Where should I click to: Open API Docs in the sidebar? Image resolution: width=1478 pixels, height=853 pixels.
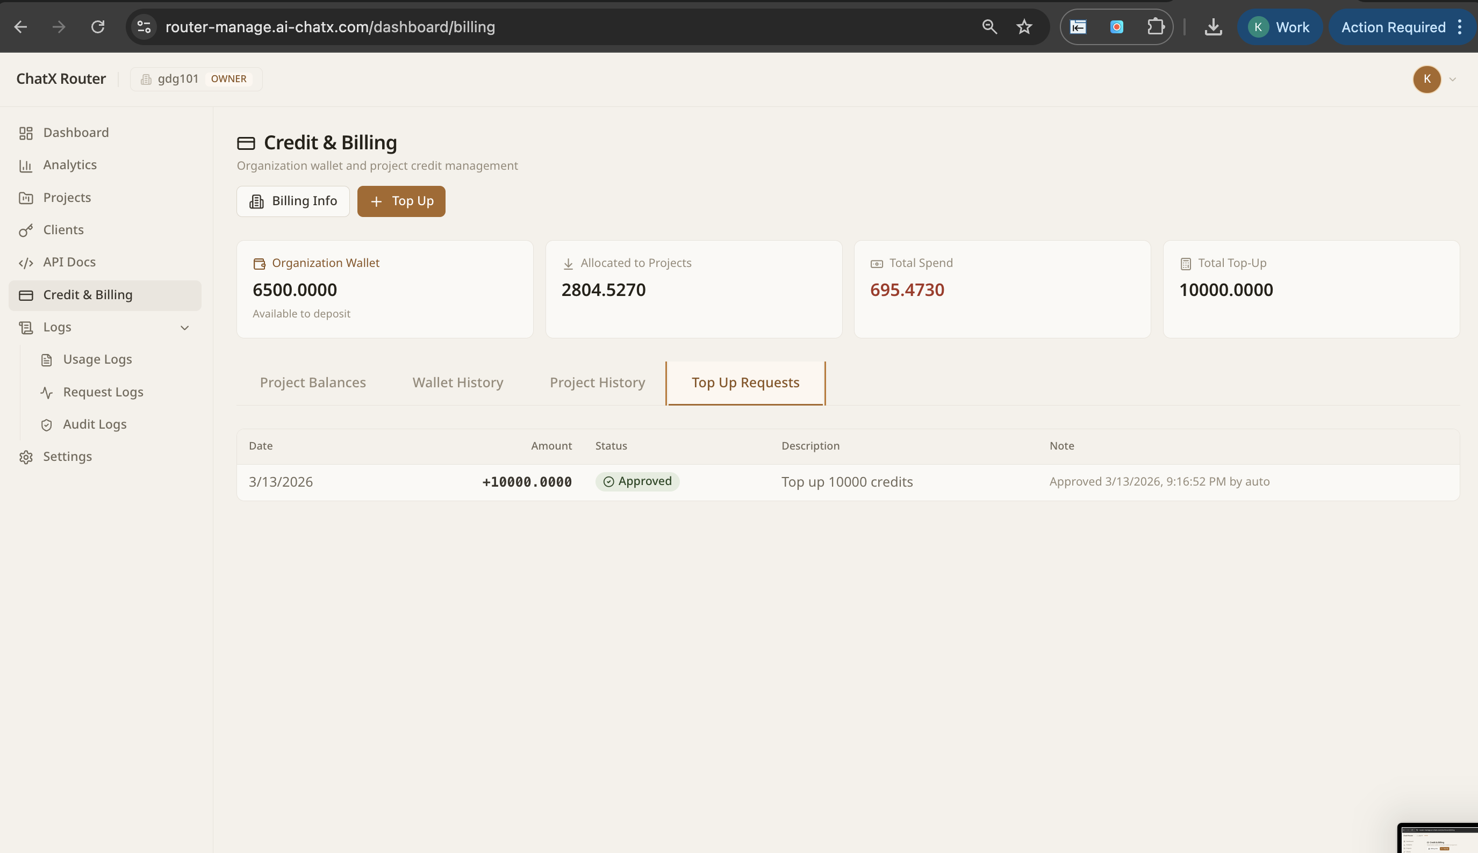click(105, 262)
